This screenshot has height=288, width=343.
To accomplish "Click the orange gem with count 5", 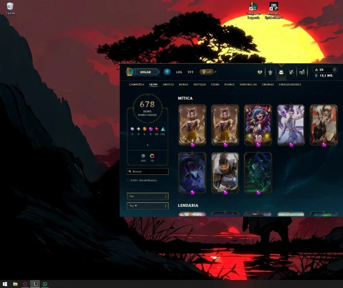I will (144, 129).
